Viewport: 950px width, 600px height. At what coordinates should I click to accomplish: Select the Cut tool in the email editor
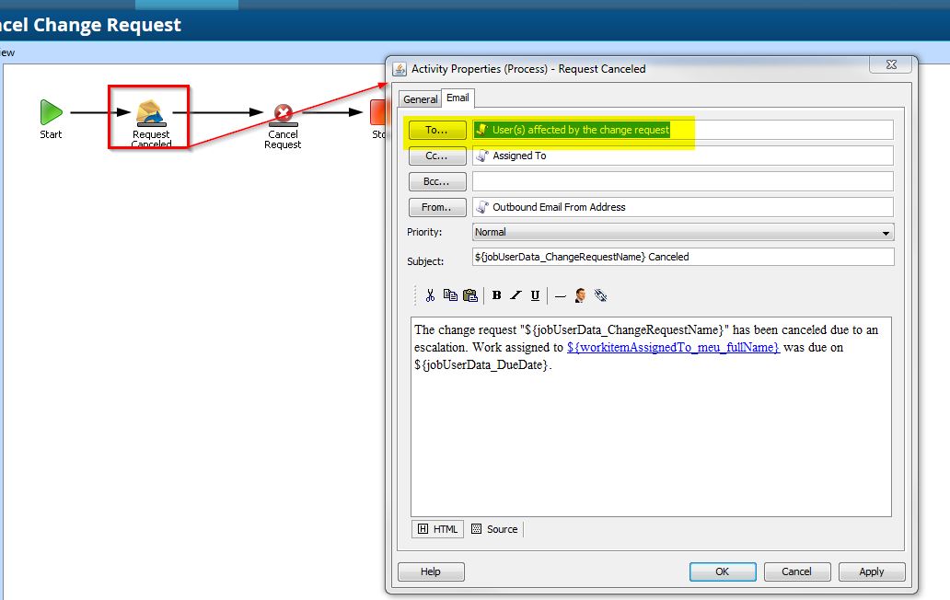[430, 295]
